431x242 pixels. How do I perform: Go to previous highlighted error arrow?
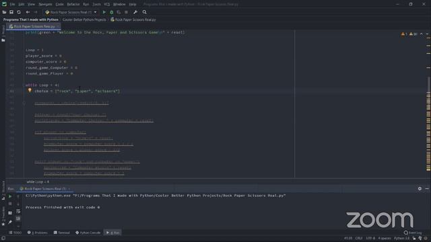coord(422,34)
